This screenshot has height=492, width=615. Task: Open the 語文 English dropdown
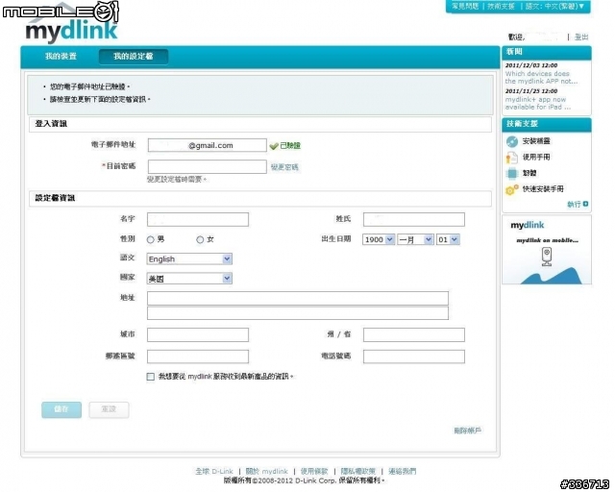tap(189, 258)
